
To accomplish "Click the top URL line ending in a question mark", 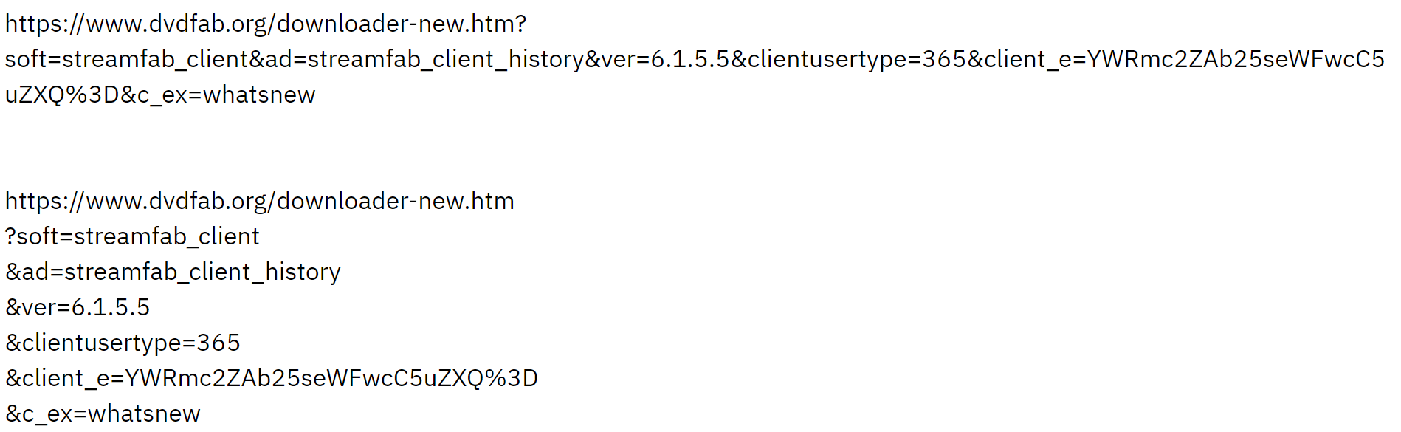I will (266, 24).
